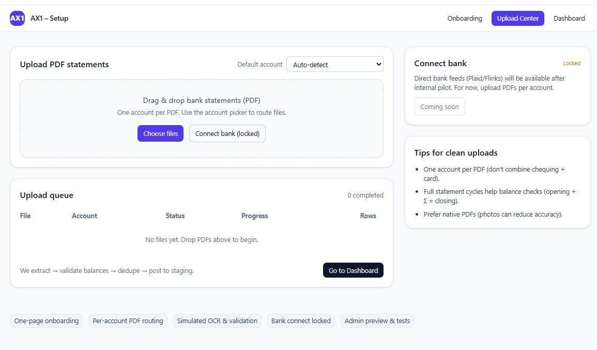The width and height of the screenshot is (597, 350).
Task: Open the Dashboard tab in header
Action: click(x=569, y=19)
